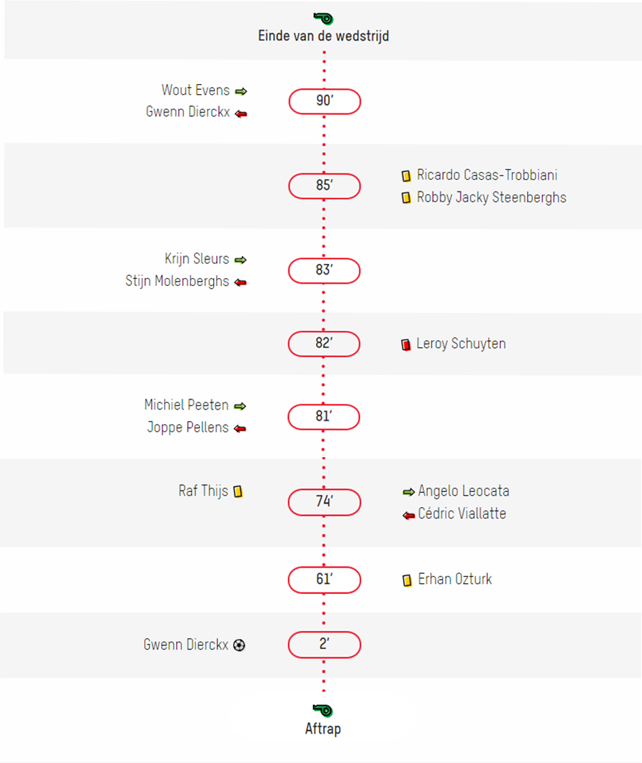Screen dimensions: 642x763
Task: Click the yellow card beside Ricardo Casas-Trobbiani
Action: coord(406,176)
